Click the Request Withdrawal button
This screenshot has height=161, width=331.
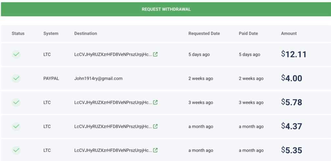coord(166,9)
